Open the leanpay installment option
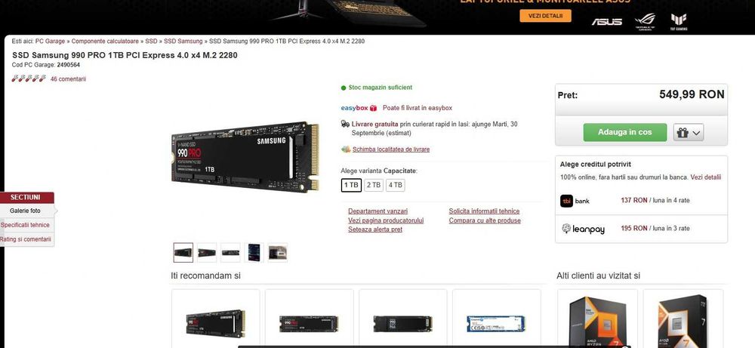 point(641,229)
